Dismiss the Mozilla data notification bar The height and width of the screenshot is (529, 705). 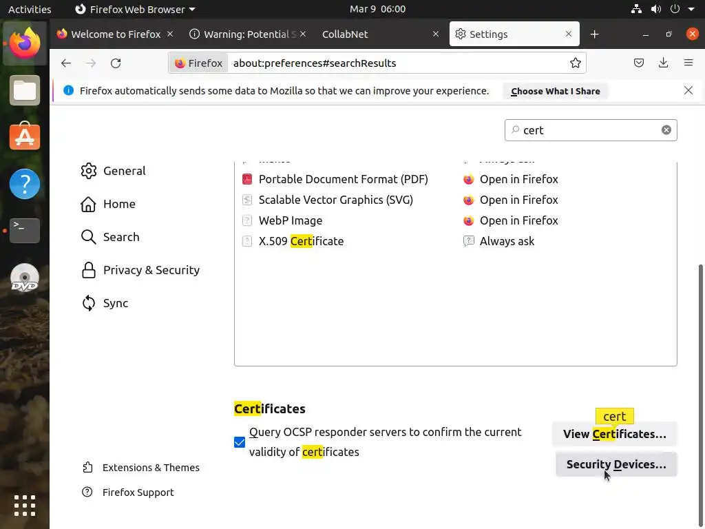(x=688, y=90)
